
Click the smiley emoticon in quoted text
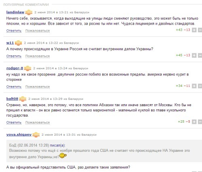click(x=63, y=156)
